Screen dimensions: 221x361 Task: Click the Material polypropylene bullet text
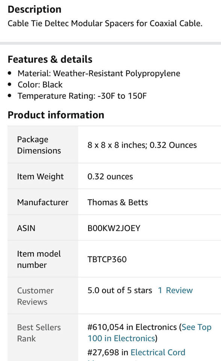click(x=99, y=73)
